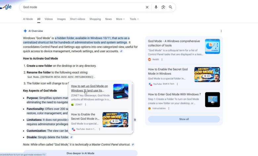Open source link icon after 'Master Control Panel shortcut.'
This screenshot has width=258, height=156.
(133, 144)
